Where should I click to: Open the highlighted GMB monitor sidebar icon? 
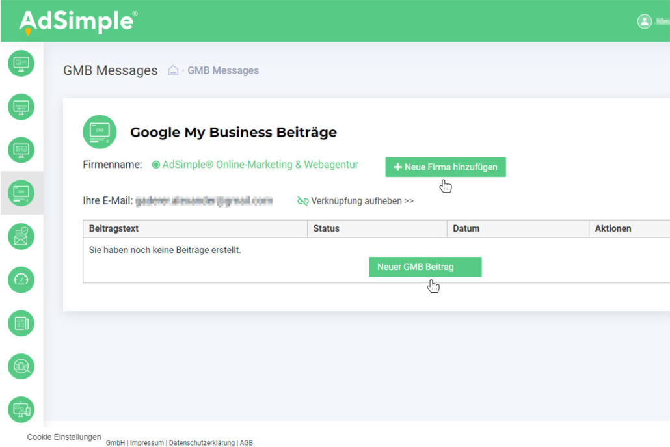pyautogui.click(x=21, y=193)
